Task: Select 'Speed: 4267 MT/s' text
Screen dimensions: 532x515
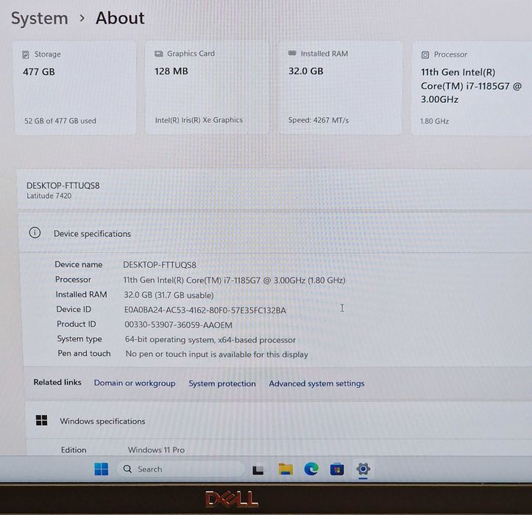Action: (319, 120)
